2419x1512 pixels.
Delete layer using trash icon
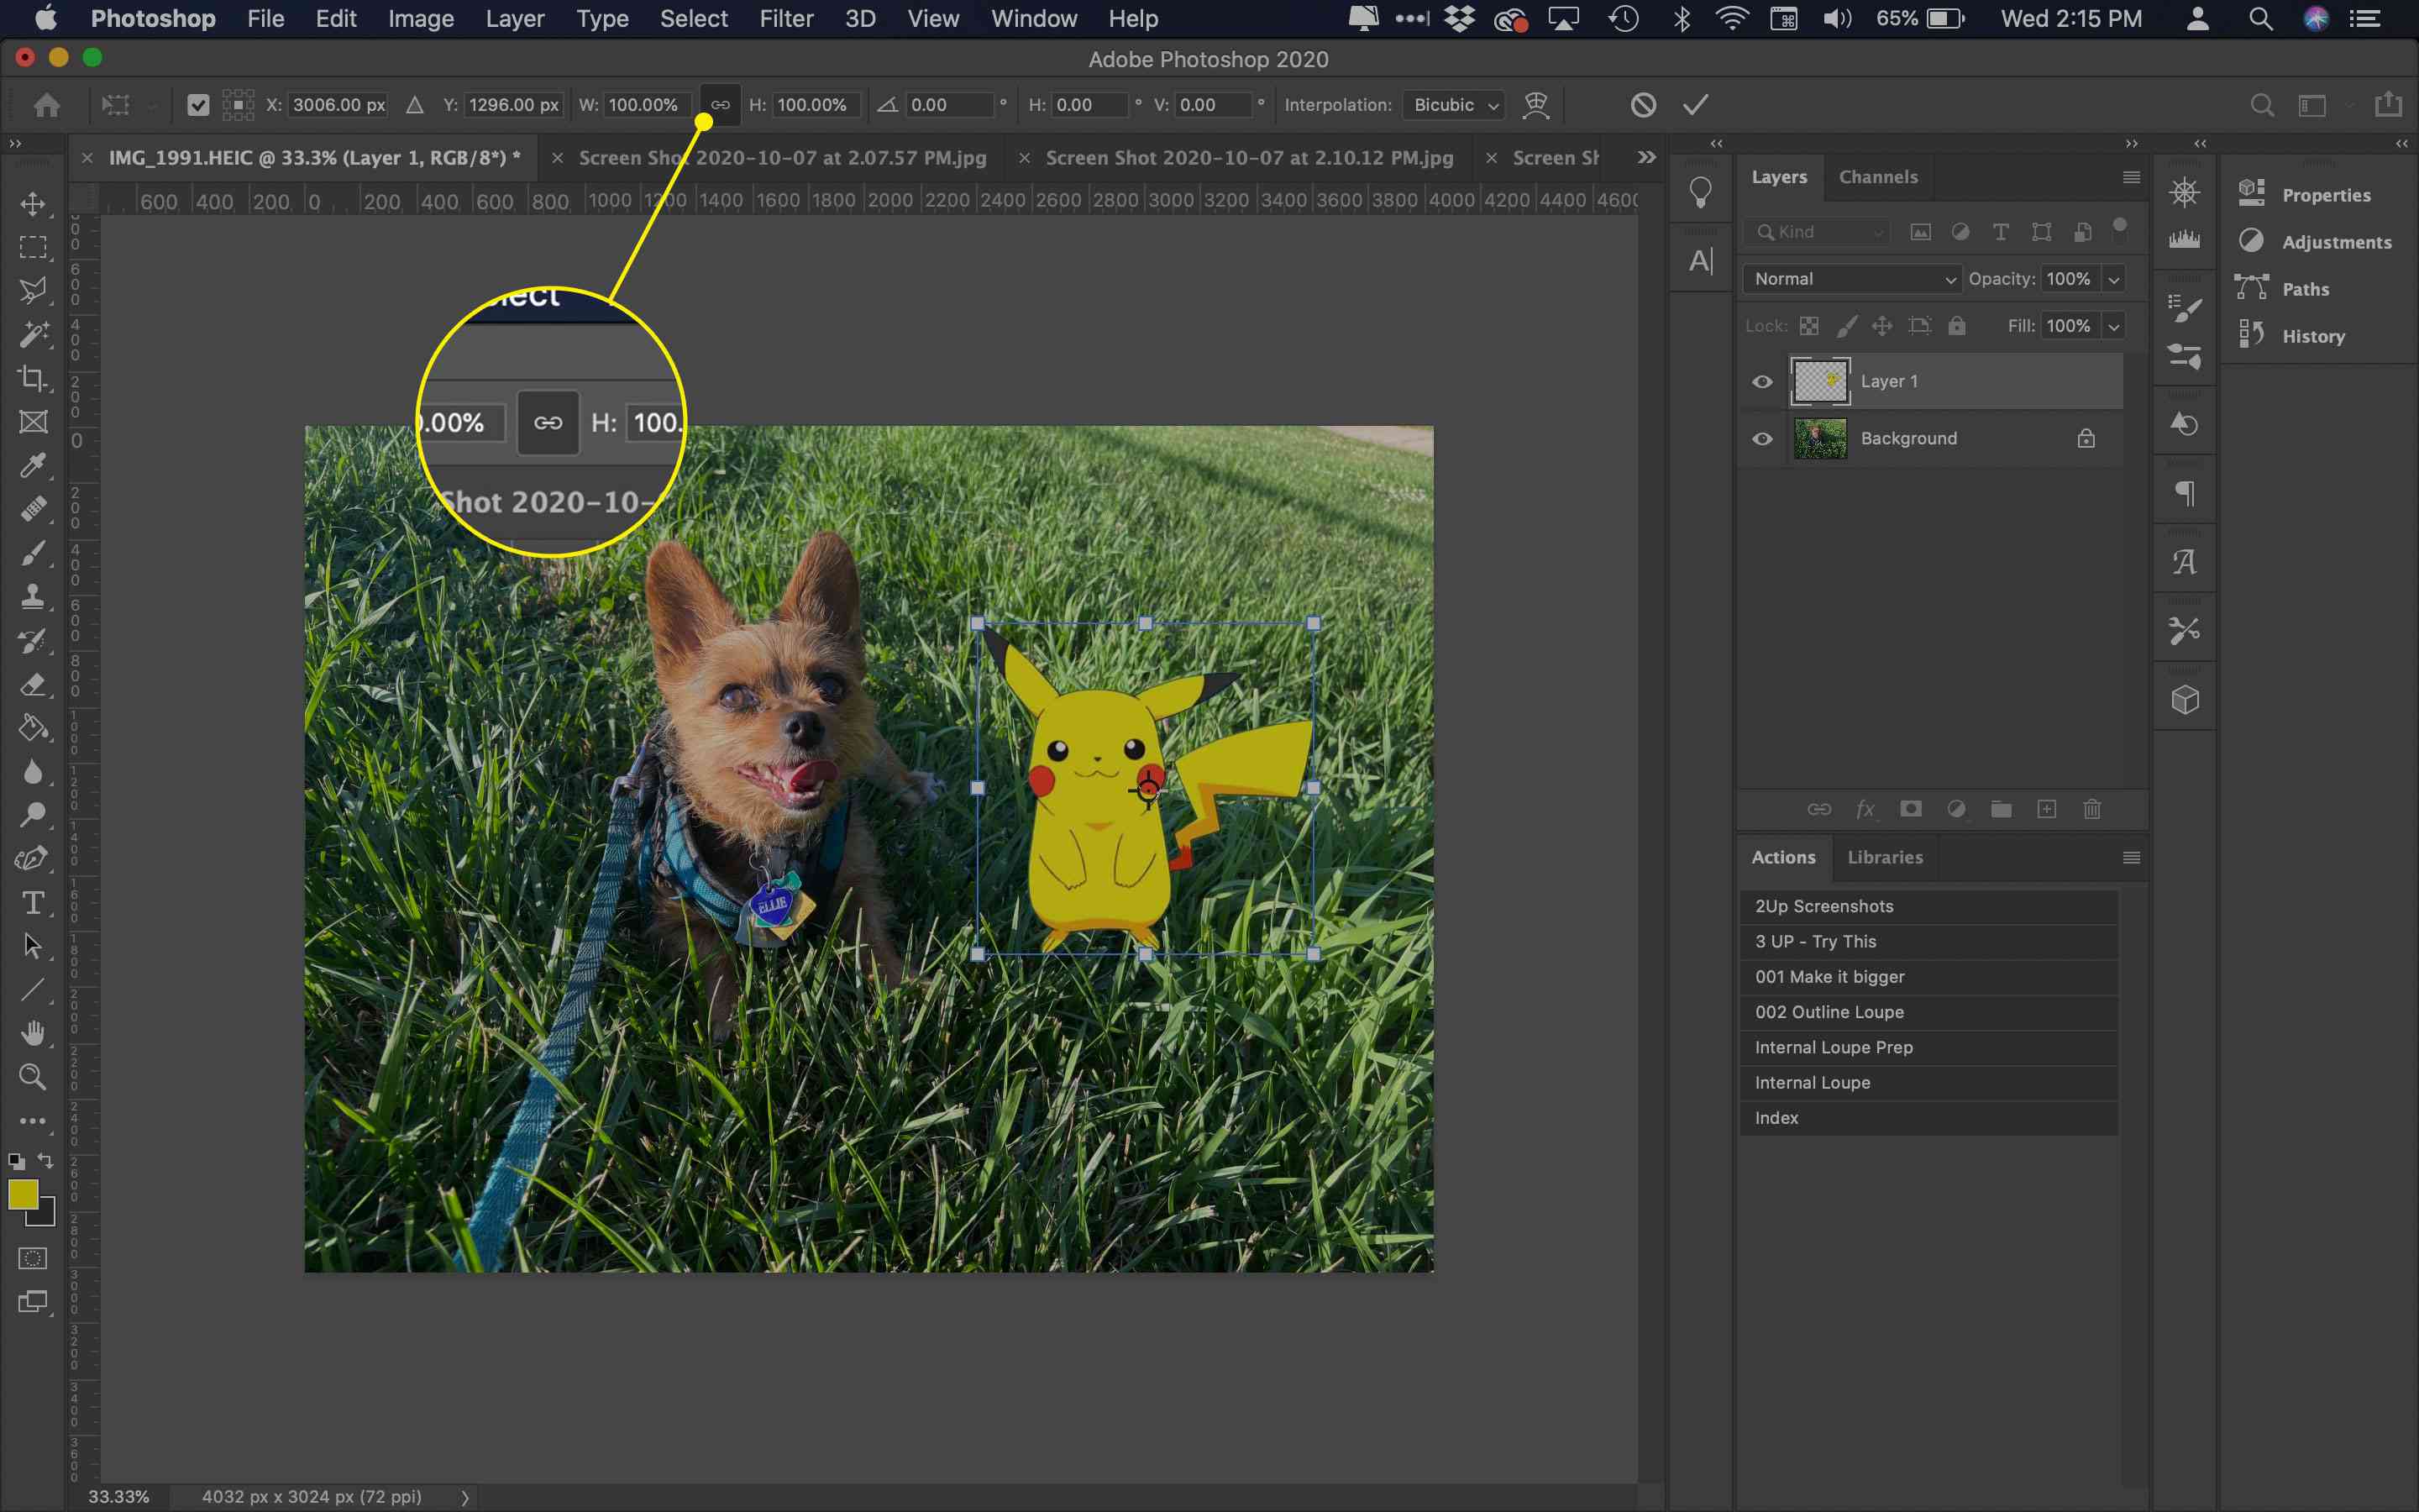pos(2092,809)
